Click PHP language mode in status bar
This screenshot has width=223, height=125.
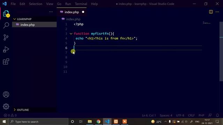[x=201, y=115]
